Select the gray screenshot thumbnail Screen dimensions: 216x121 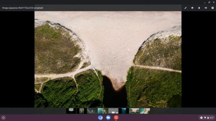pos(113,111)
